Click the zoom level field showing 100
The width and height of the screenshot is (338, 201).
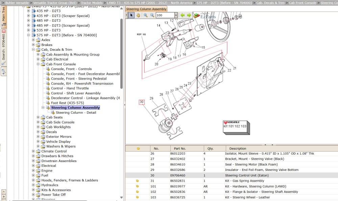coord(165,15)
